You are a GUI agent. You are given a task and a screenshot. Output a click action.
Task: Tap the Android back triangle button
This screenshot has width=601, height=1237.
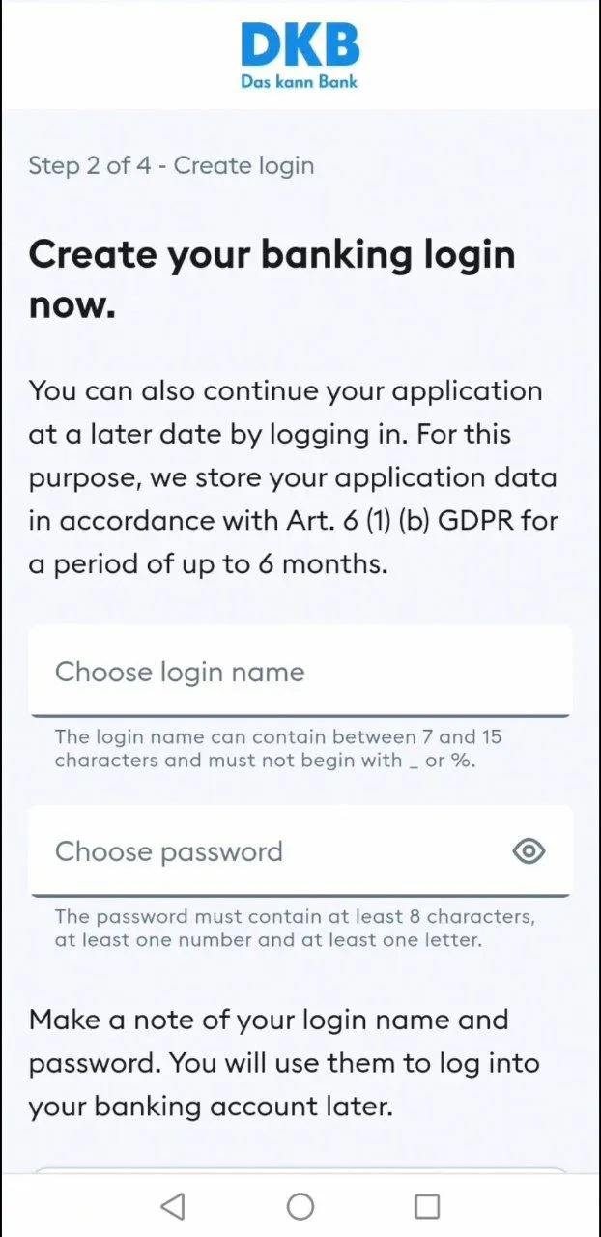point(173,1206)
